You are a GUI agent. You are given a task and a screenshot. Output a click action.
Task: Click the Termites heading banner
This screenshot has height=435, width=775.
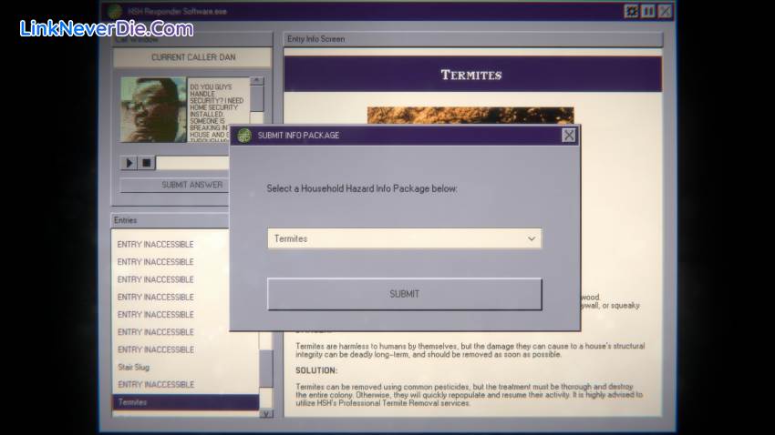471,75
